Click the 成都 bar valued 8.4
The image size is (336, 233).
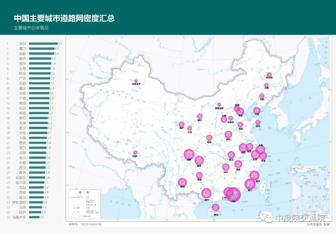tap(41, 54)
